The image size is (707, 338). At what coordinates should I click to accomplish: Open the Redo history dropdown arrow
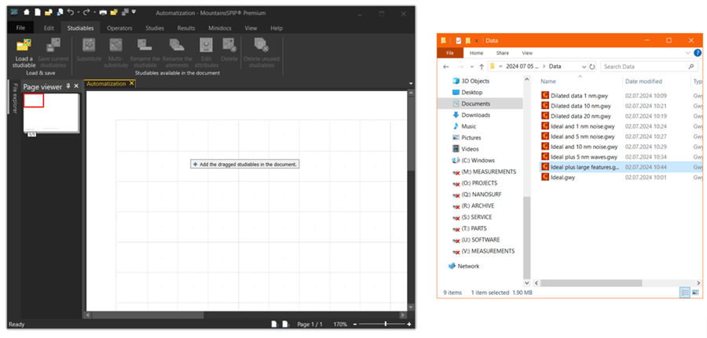[x=94, y=13]
